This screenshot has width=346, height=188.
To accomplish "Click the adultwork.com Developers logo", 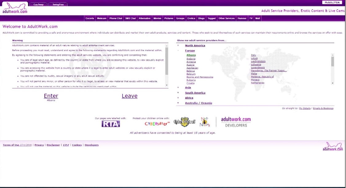I will (236, 122).
